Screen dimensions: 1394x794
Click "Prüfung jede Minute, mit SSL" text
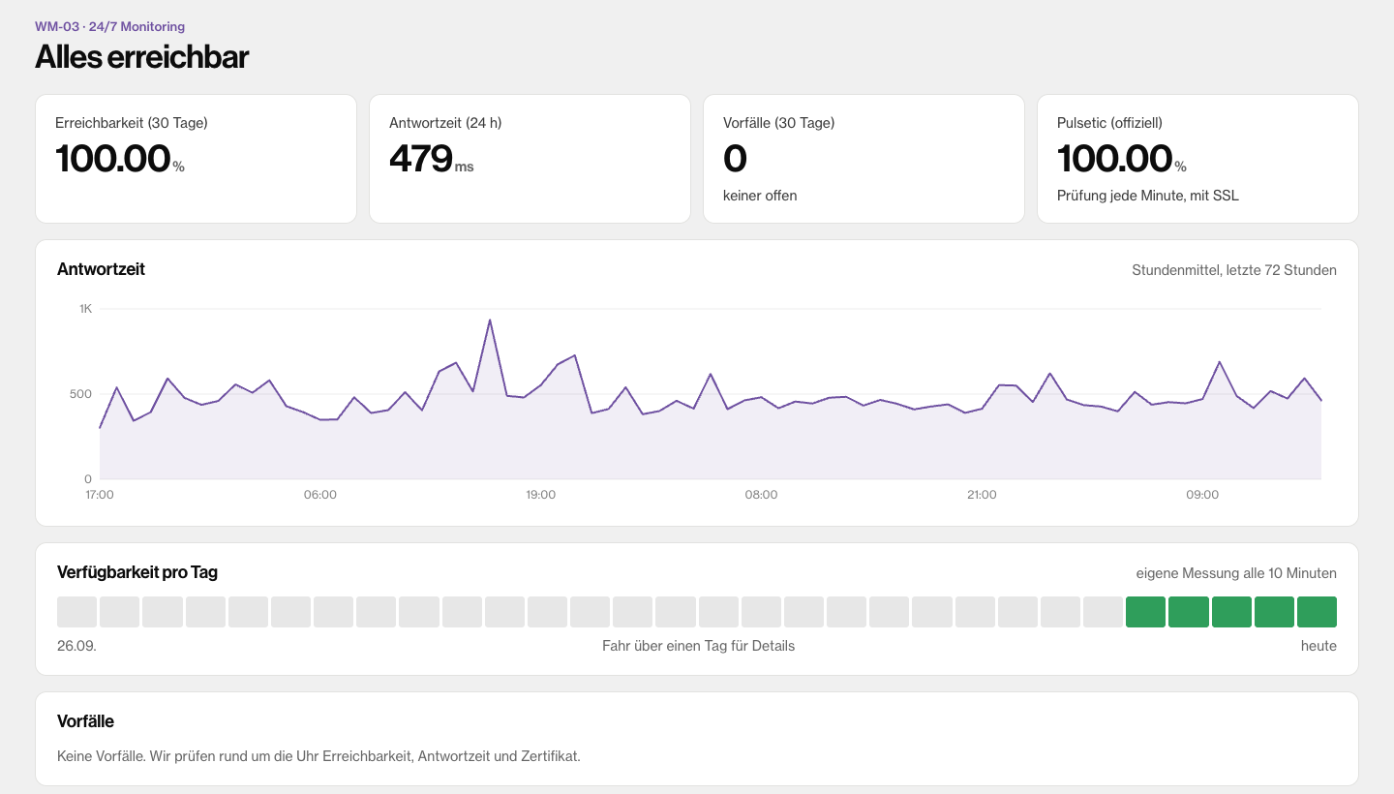tap(1148, 196)
